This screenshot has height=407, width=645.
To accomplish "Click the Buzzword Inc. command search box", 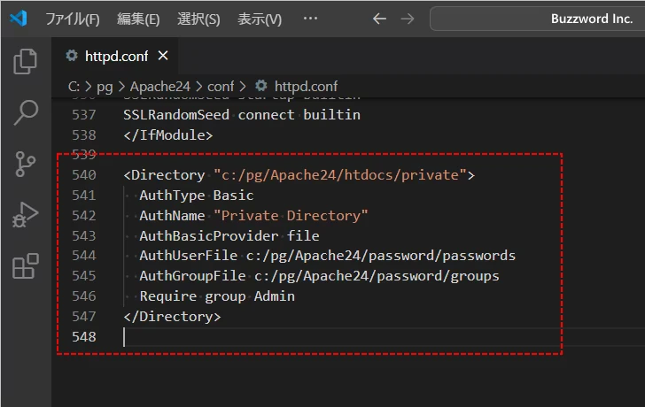I will 537,19.
